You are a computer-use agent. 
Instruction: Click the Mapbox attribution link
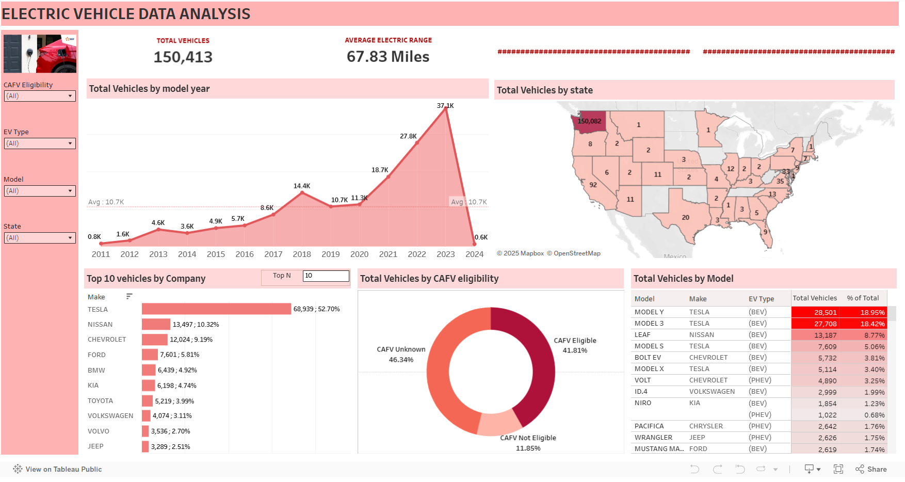click(x=532, y=253)
